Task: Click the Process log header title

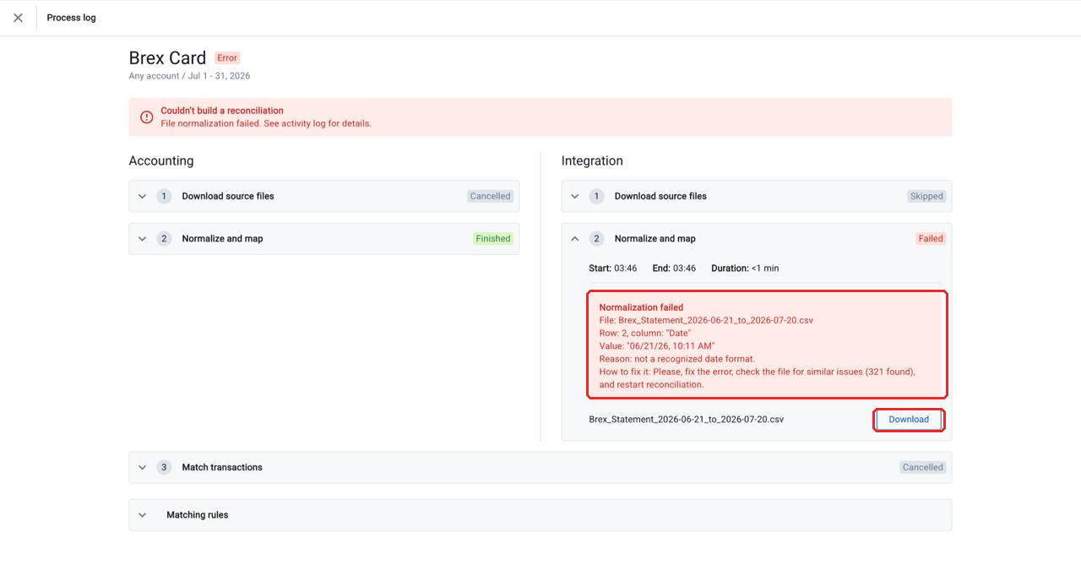Action: click(71, 18)
